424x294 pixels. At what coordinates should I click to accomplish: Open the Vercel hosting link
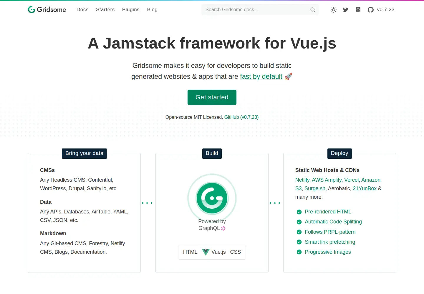click(x=352, y=180)
